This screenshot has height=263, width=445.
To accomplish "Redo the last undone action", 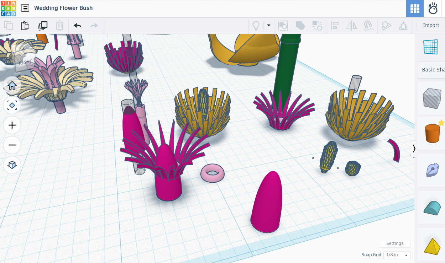I will pos(94,26).
